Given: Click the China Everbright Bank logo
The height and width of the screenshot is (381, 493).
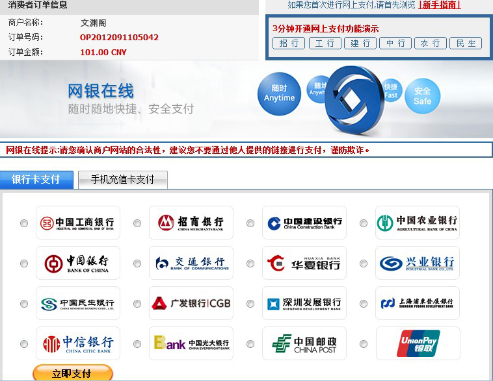Looking at the screenshot, I should [191, 344].
